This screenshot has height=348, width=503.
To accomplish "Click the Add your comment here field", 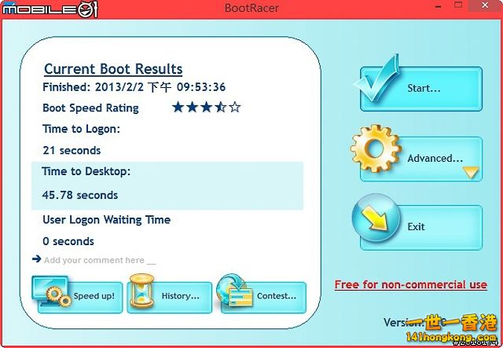I will click(100, 260).
